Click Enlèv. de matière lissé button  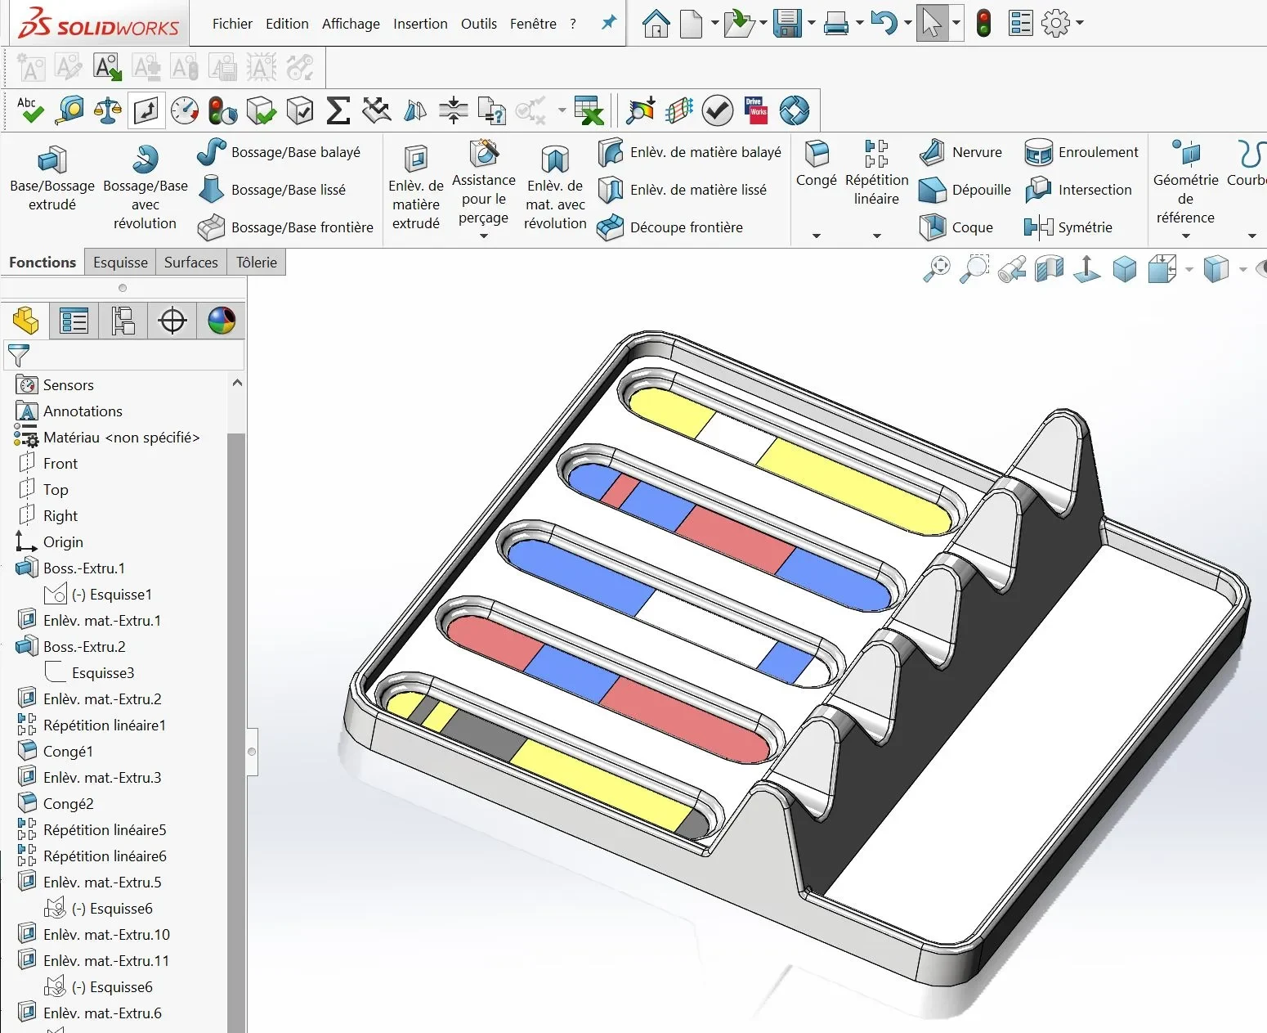(x=683, y=190)
